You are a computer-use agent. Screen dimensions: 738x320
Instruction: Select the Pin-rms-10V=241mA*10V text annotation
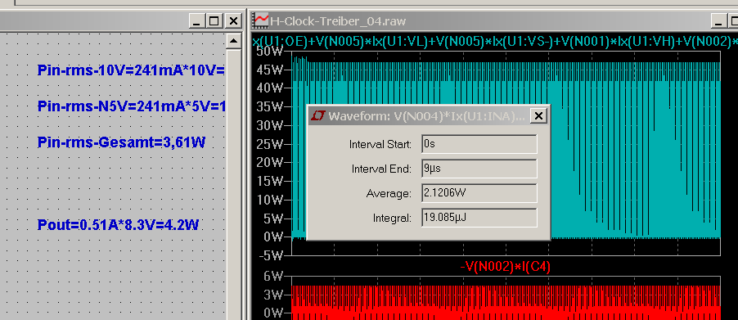131,70
